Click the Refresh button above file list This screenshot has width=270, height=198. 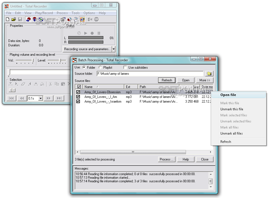[x=167, y=80]
